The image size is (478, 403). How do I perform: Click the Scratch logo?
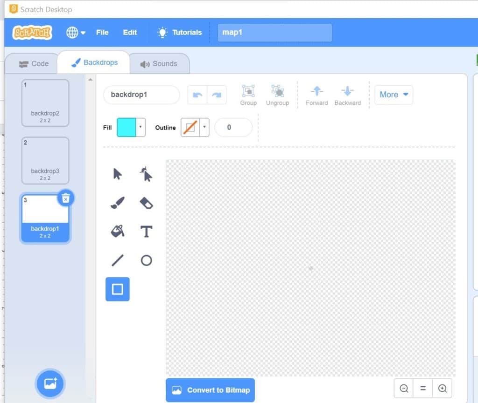32,32
